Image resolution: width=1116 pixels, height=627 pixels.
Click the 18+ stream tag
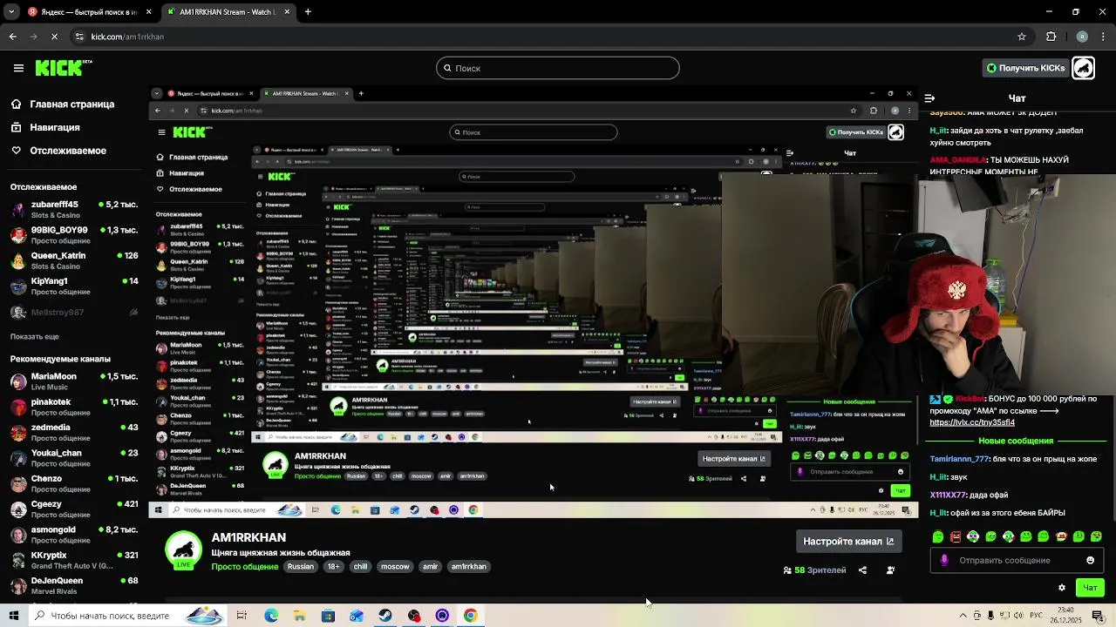[x=333, y=567]
